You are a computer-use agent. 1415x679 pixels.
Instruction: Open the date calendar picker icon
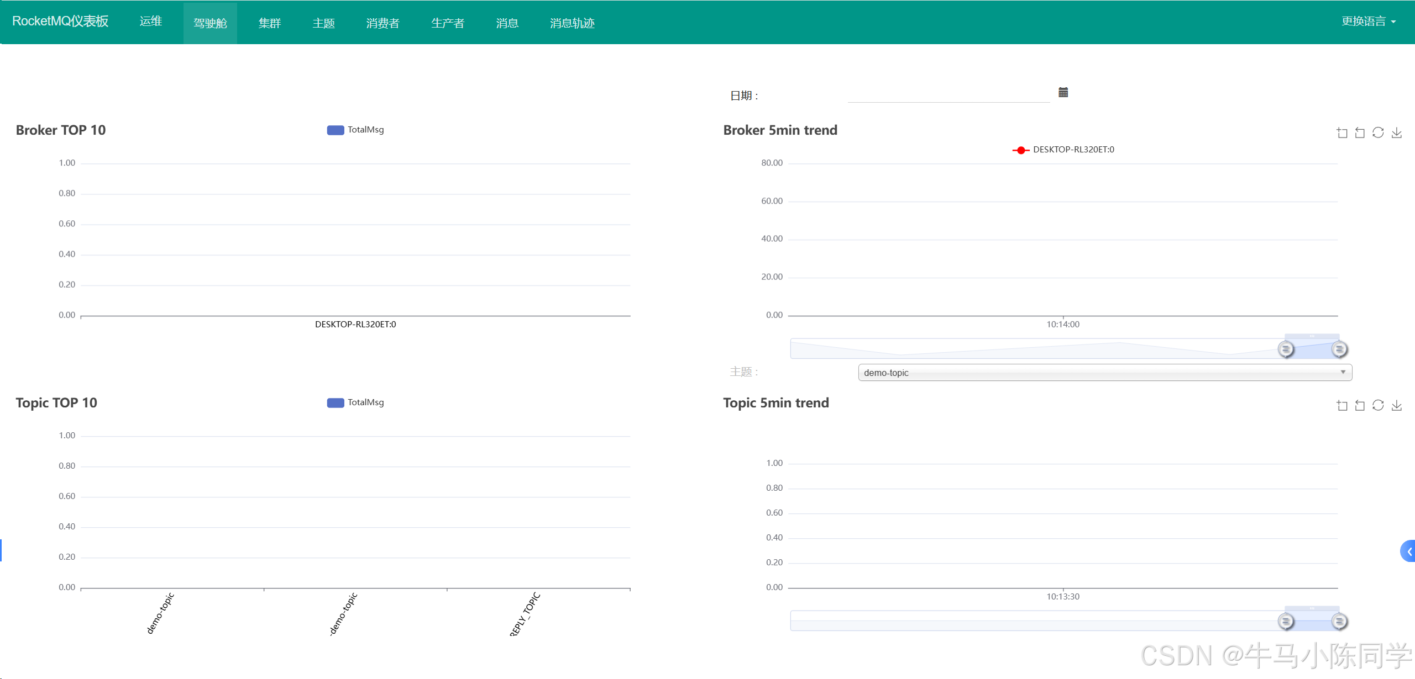point(1063,93)
